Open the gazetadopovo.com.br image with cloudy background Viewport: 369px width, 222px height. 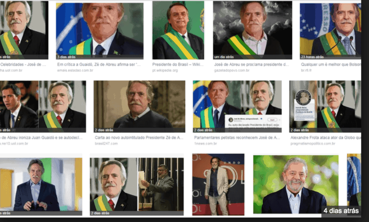click(x=253, y=30)
